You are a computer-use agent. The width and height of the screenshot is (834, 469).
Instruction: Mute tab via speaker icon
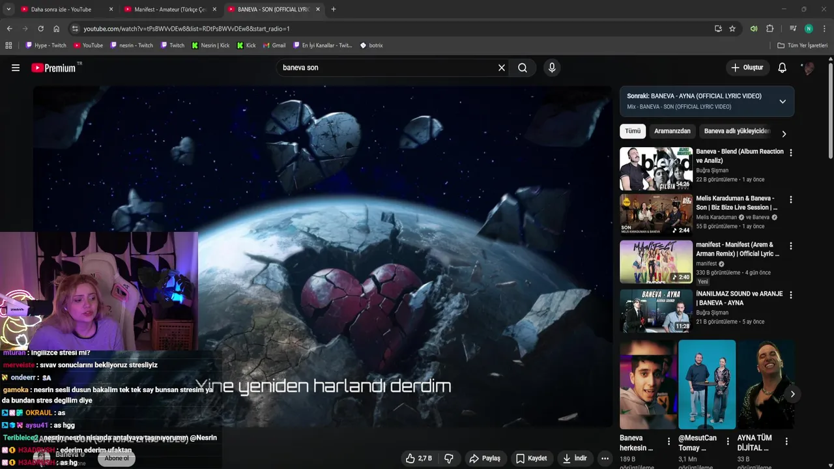tap(754, 29)
